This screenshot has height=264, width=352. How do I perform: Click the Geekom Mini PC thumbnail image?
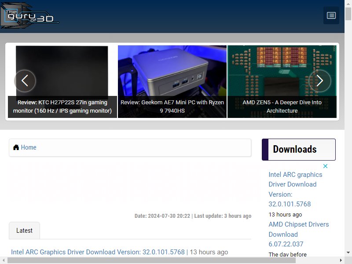[172, 71]
